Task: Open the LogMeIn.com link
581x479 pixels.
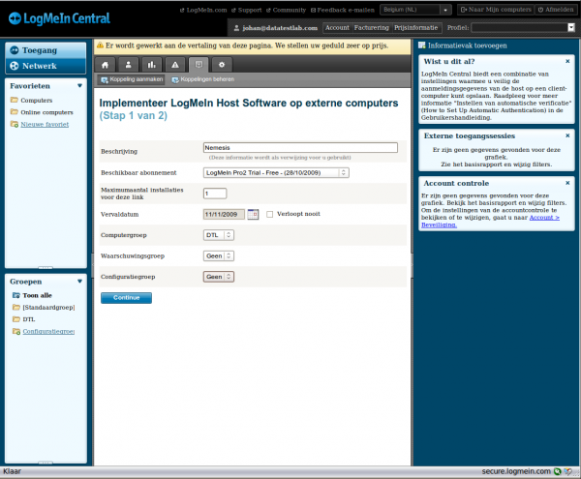Action: click(203, 10)
